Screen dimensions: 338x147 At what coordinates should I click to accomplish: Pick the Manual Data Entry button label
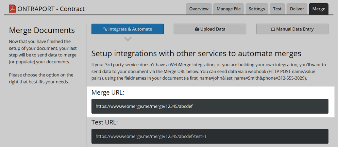pyautogui.click(x=295, y=29)
